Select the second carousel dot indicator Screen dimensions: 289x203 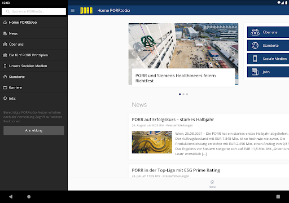(x=183, y=94)
